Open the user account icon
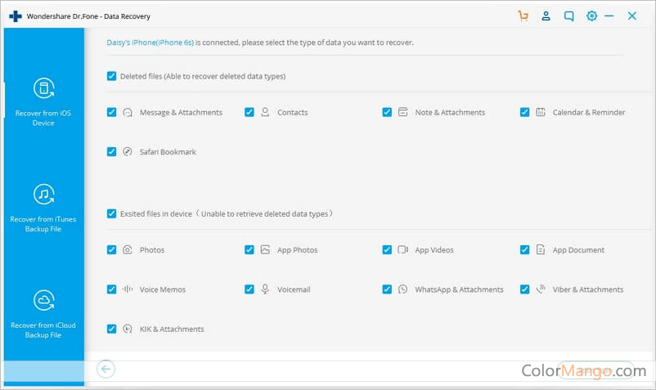The width and height of the screenshot is (656, 390). click(546, 16)
